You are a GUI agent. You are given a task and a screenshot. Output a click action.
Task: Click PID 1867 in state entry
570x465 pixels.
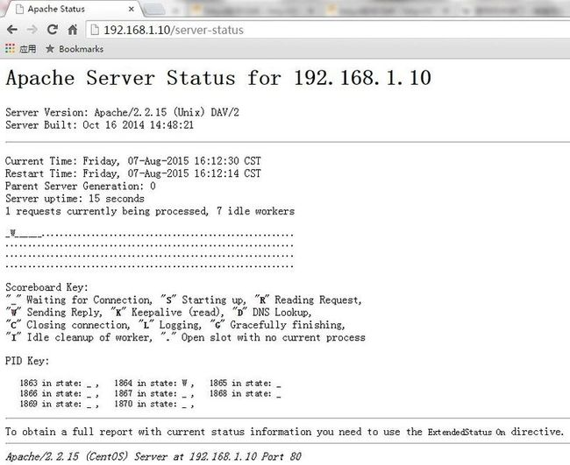[154, 393]
